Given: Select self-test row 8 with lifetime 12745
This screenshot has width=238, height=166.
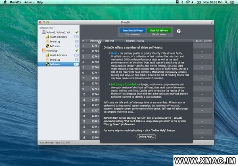Looking at the screenshot, I should point(147,84).
